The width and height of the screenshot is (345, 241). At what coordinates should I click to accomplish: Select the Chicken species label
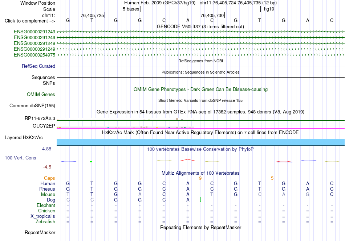(46, 211)
